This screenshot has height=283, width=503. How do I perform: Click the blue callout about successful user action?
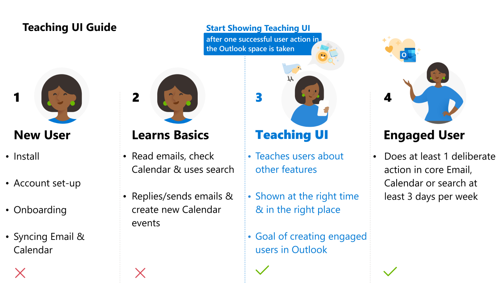(x=263, y=44)
